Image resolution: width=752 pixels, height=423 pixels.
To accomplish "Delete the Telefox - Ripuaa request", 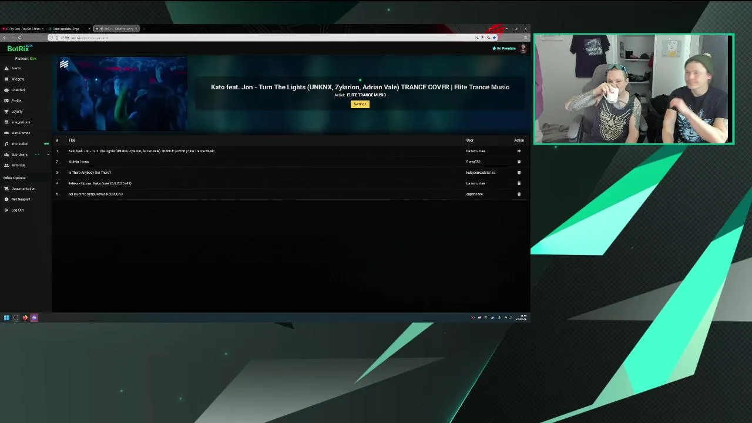I will coord(519,183).
